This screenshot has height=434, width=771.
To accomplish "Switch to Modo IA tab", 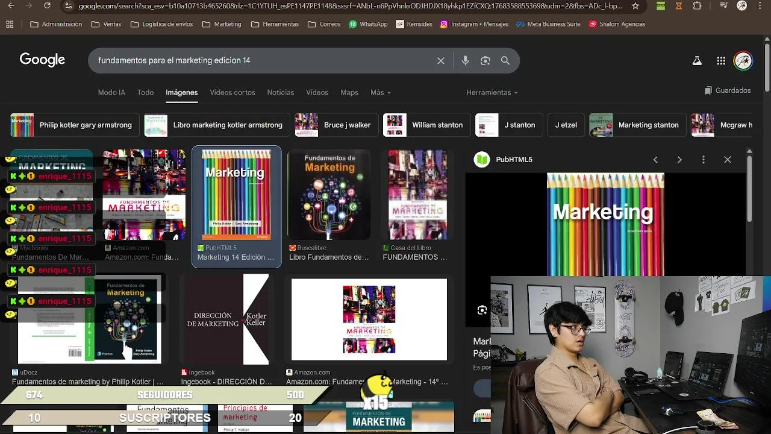I will (x=111, y=92).
